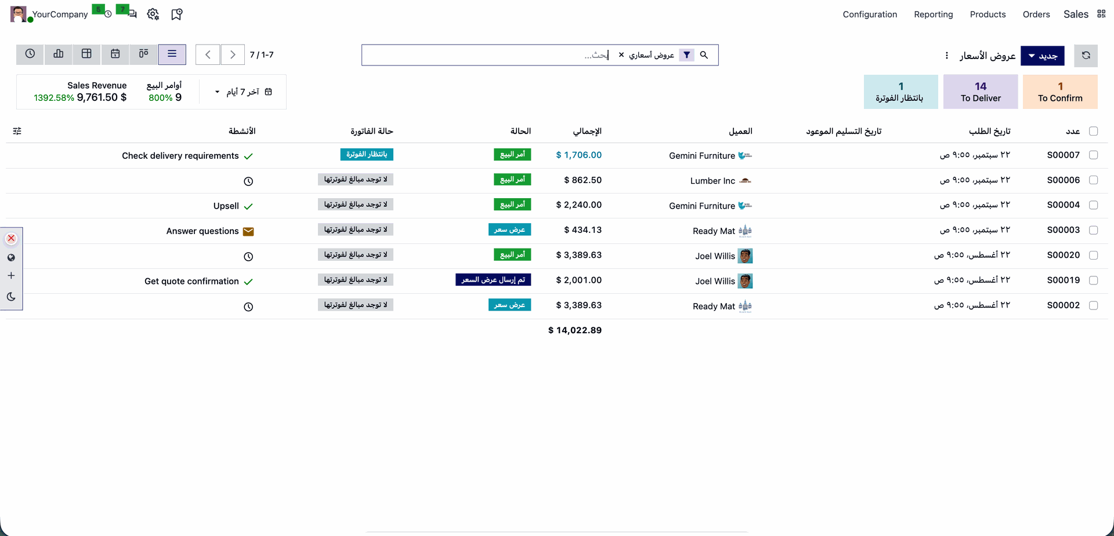Open the three-dot actions menu
This screenshot has height=536, width=1114.
tap(947, 56)
